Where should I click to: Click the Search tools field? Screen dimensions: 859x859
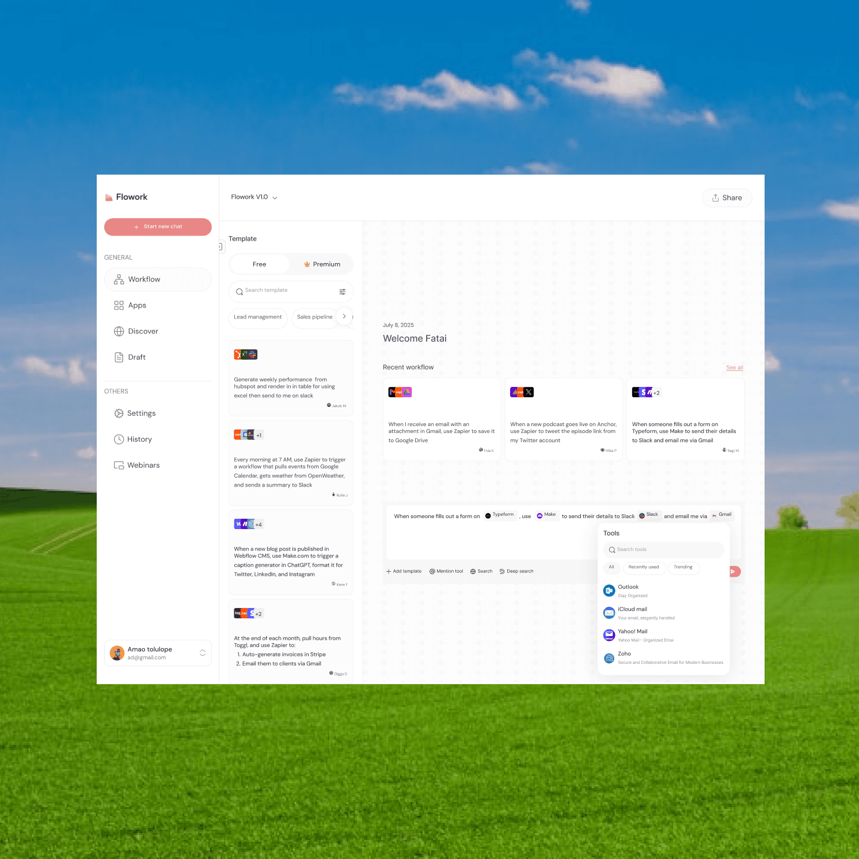click(x=663, y=550)
